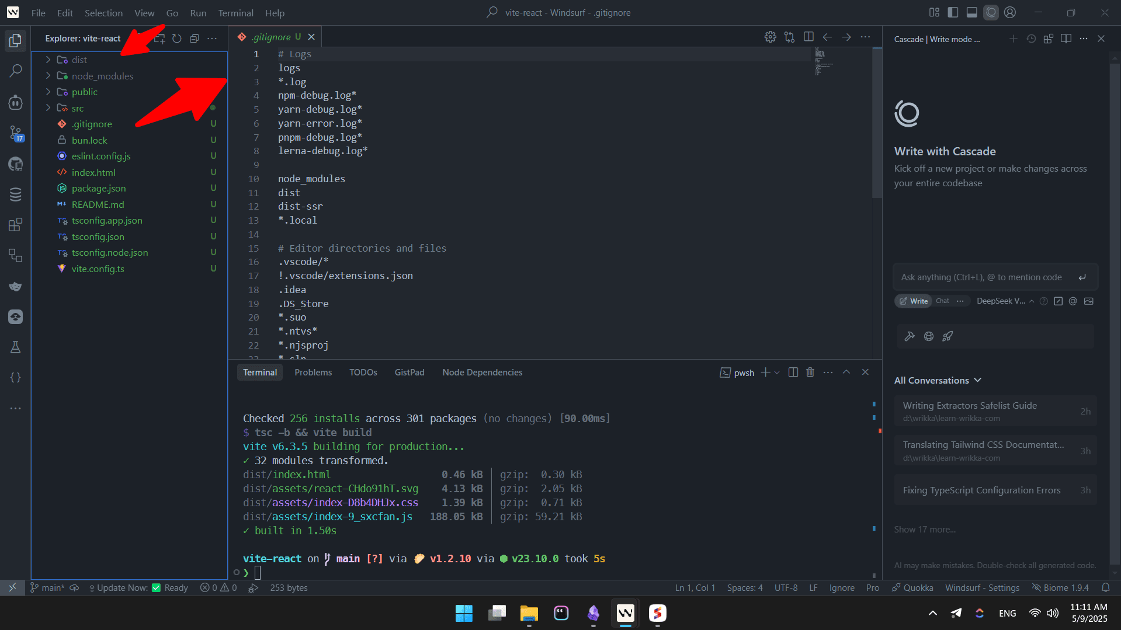Show additional views ellipsis in activity bar
1121x630 pixels.
click(x=16, y=408)
